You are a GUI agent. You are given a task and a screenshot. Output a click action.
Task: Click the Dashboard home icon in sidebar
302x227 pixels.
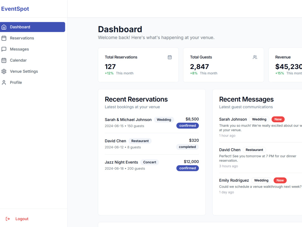[x=4, y=27]
